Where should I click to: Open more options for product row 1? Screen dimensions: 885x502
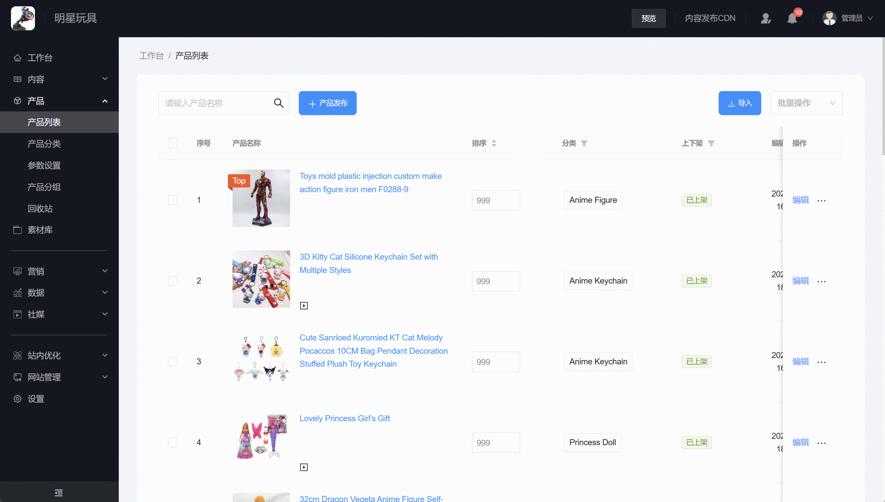click(821, 200)
